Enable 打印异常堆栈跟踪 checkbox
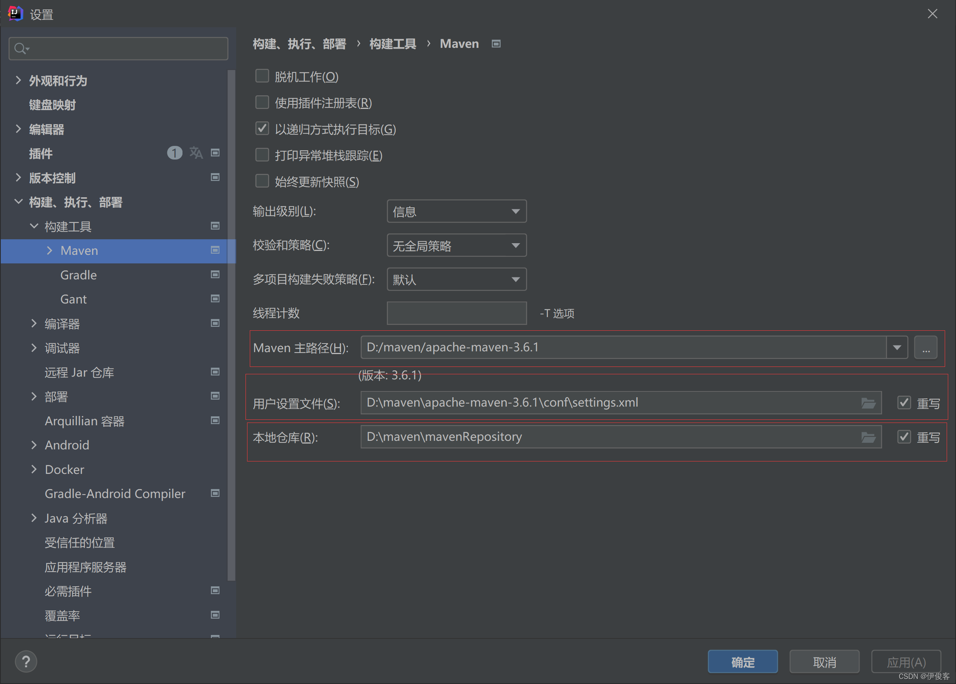The image size is (956, 684). tap(263, 155)
